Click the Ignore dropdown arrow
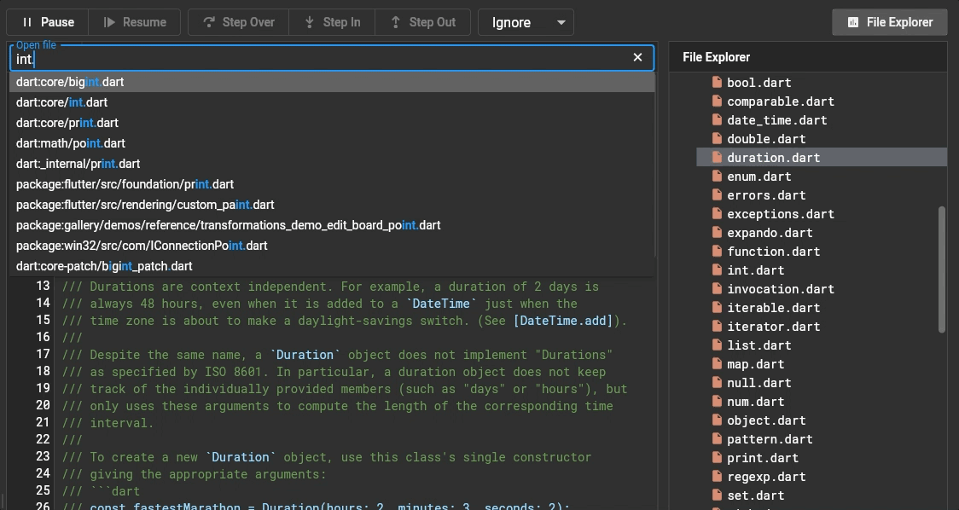The height and width of the screenshot is (510, 959). click(x=561, y=23)
